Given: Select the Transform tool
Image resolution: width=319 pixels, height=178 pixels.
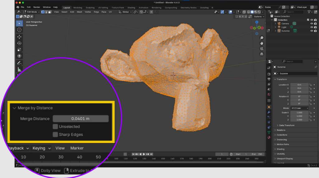Looking at the screenshot, I should click(x=19, y=56).
